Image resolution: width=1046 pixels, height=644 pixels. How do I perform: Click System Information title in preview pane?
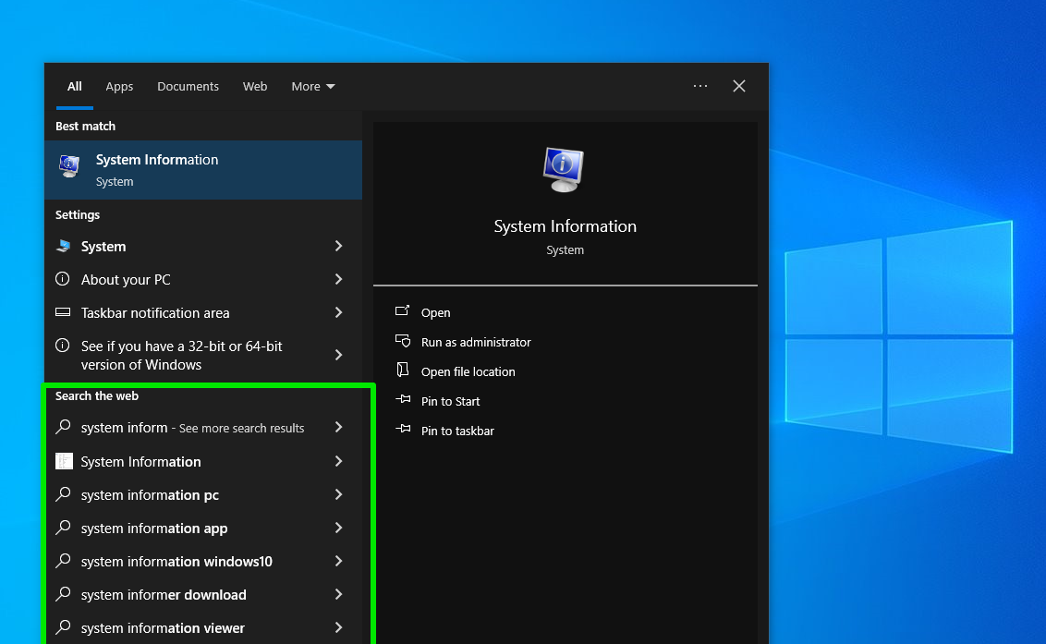point(565,226)
